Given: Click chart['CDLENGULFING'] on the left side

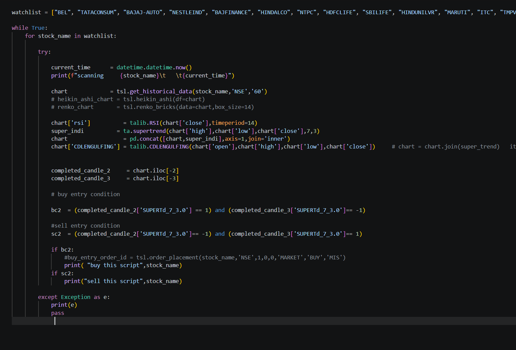Looking at the screenshot, I should click(85, 147).
